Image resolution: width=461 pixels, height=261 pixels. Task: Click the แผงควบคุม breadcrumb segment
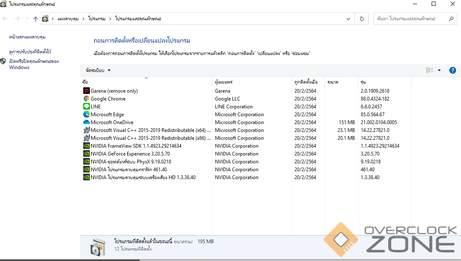coord(68,19)
